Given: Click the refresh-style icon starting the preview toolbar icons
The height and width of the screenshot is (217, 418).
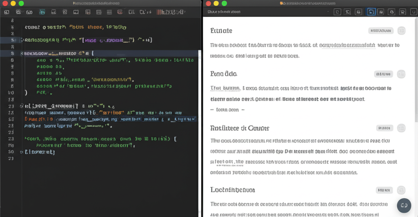Looking at the screenshot, I should pos(337,12).
